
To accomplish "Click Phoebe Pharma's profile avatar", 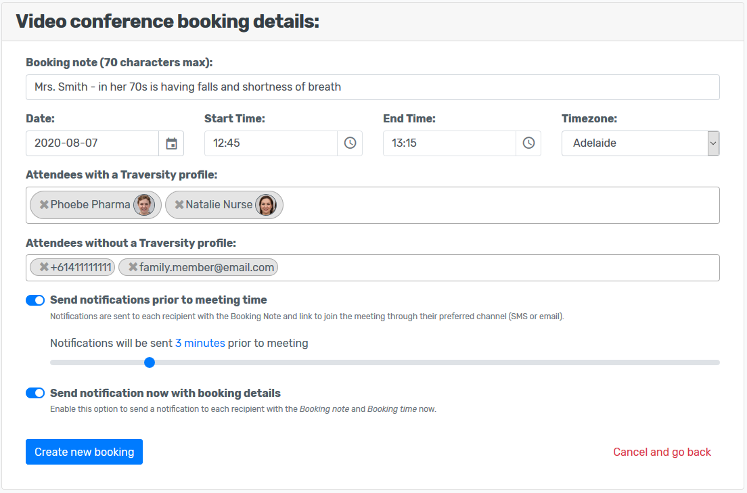I will click(144, 205).
